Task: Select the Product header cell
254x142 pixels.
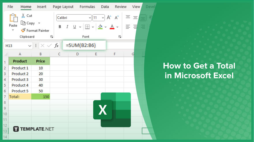Action: pos(20,61)
